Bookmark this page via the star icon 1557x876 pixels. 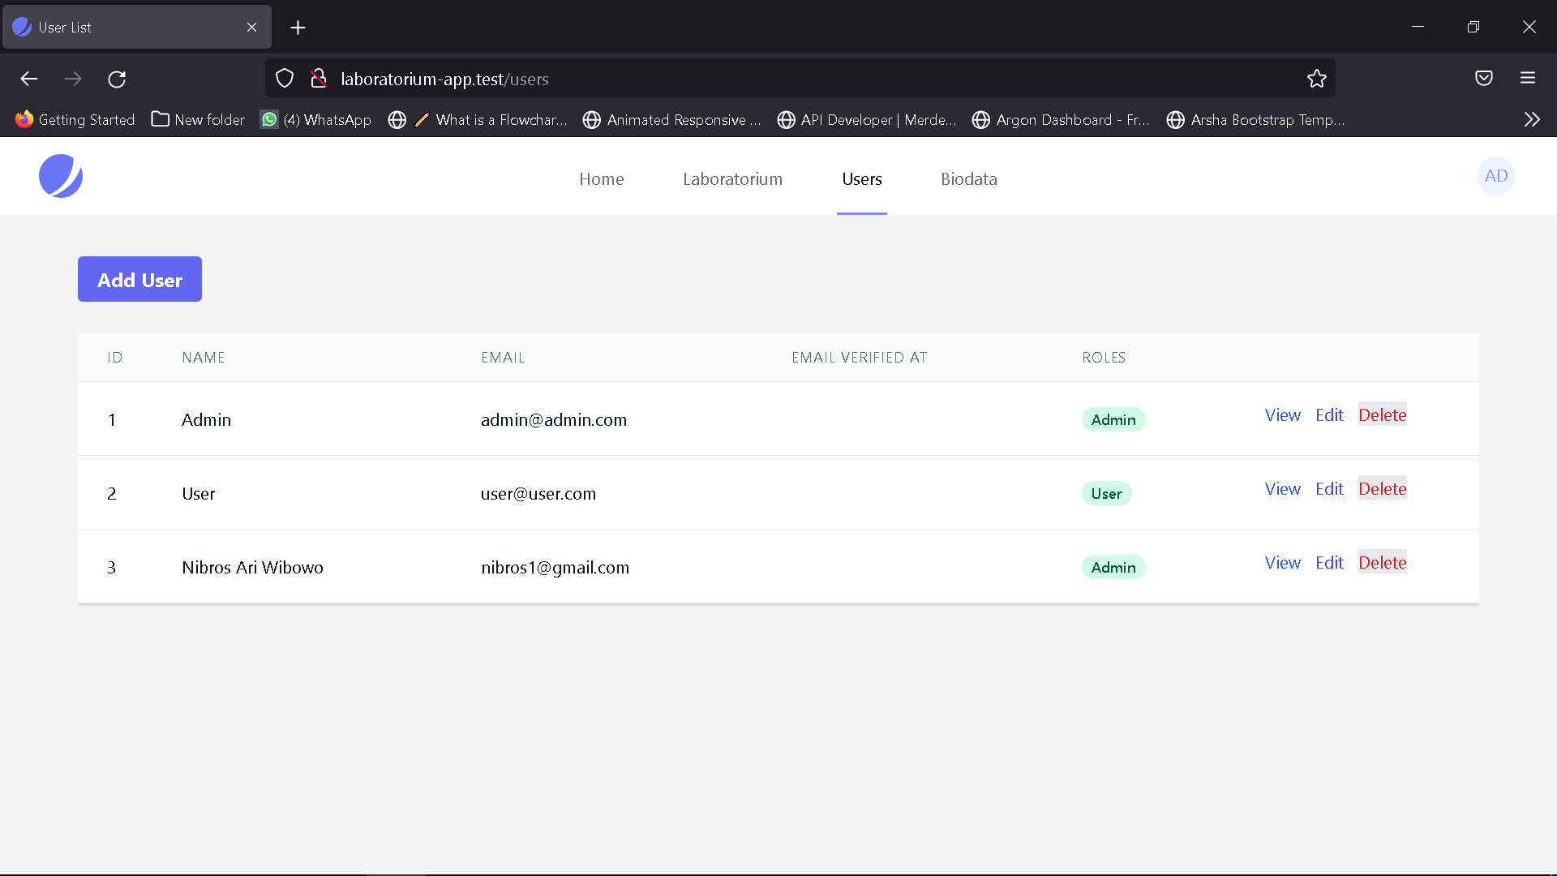click(x=1317, y=78)
